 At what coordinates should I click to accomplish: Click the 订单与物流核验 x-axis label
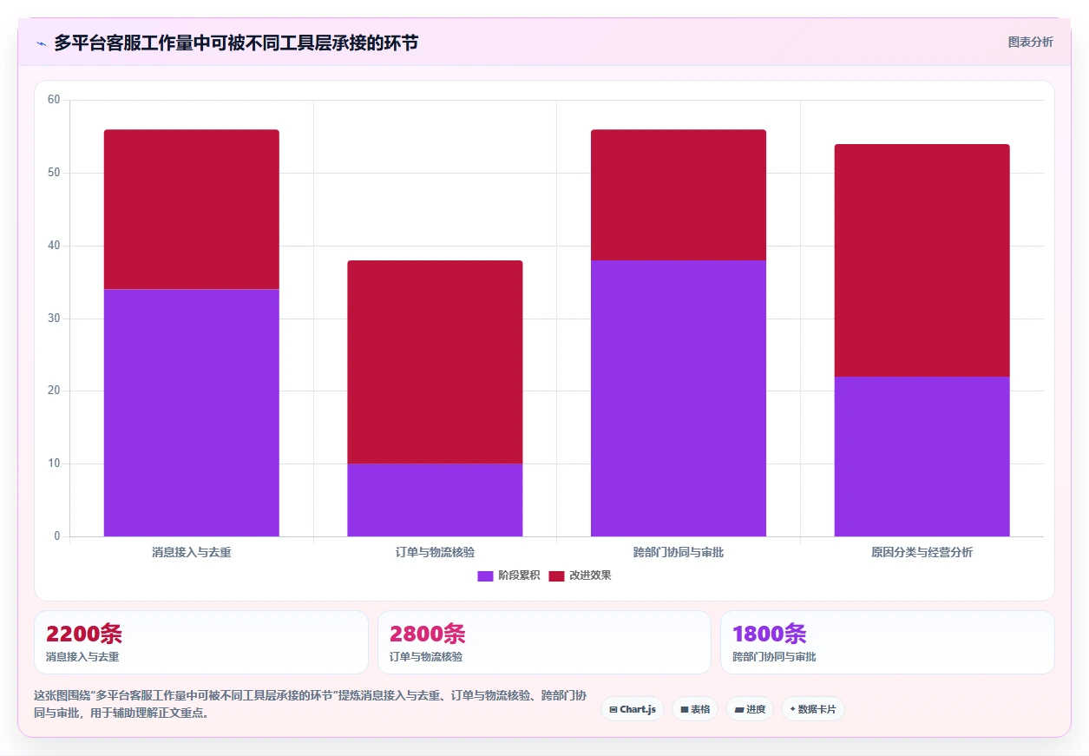pos(435,552)
